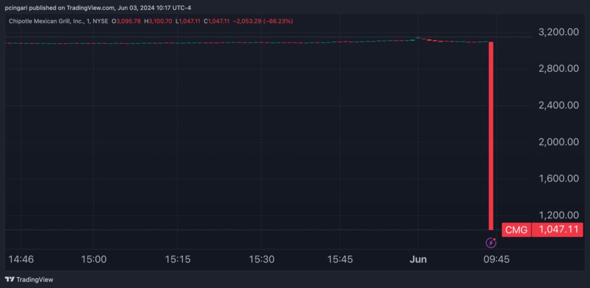
Task: Select the 1,047.11 current price tag
Action: coord(557,229)
